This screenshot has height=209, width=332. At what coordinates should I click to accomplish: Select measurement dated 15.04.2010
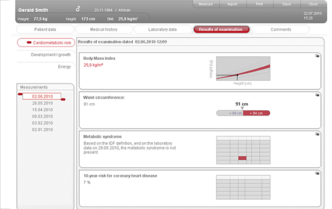pyautogui.click(x=43, y=110)
